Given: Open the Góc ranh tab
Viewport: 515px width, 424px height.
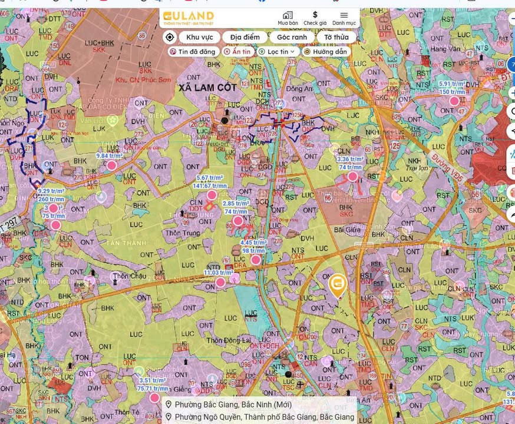Looking at the screenshot, I should pos(292,37).
